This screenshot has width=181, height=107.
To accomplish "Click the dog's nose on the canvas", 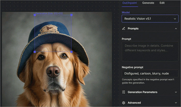I will [53, 71].
